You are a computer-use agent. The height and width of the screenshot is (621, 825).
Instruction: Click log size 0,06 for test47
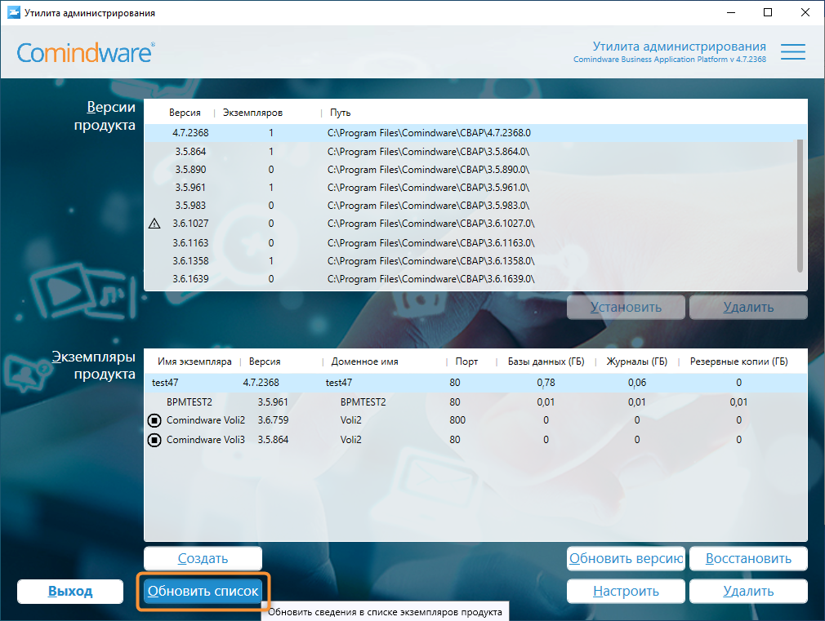pos(636,383)
